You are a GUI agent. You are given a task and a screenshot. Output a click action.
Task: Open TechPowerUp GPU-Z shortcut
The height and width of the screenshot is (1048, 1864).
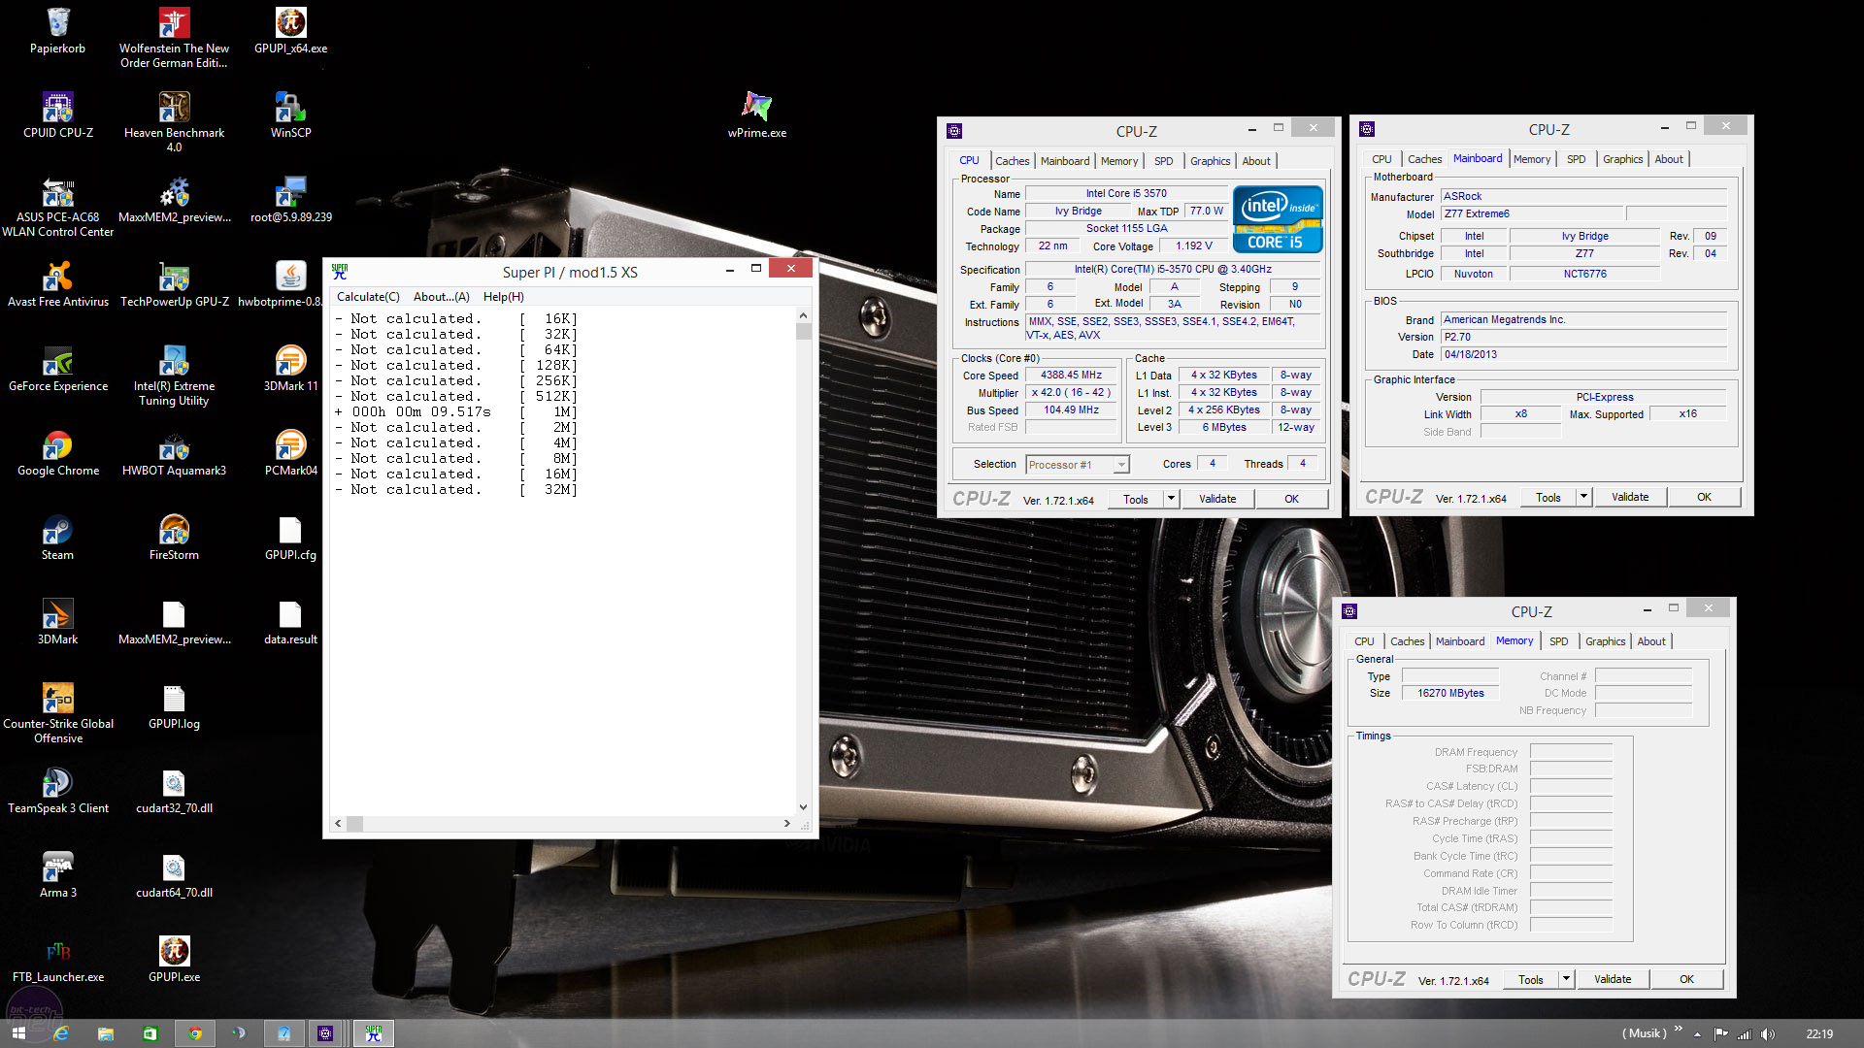pyautogui.click(x=174, y=284)
